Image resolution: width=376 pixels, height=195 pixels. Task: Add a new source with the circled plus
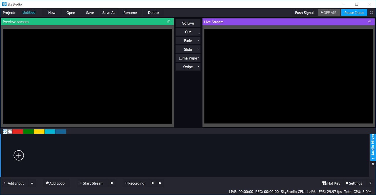[x=19, y=155]
